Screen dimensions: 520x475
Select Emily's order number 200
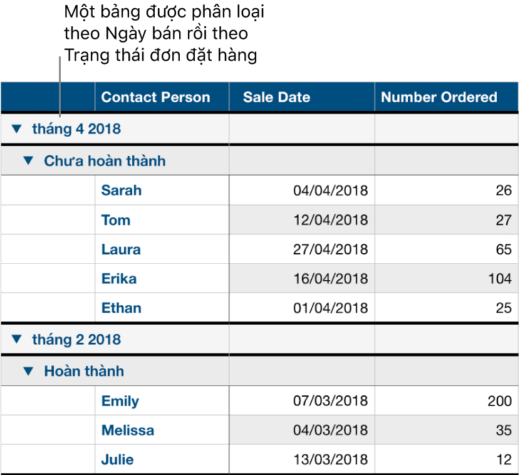click(500, 401)
